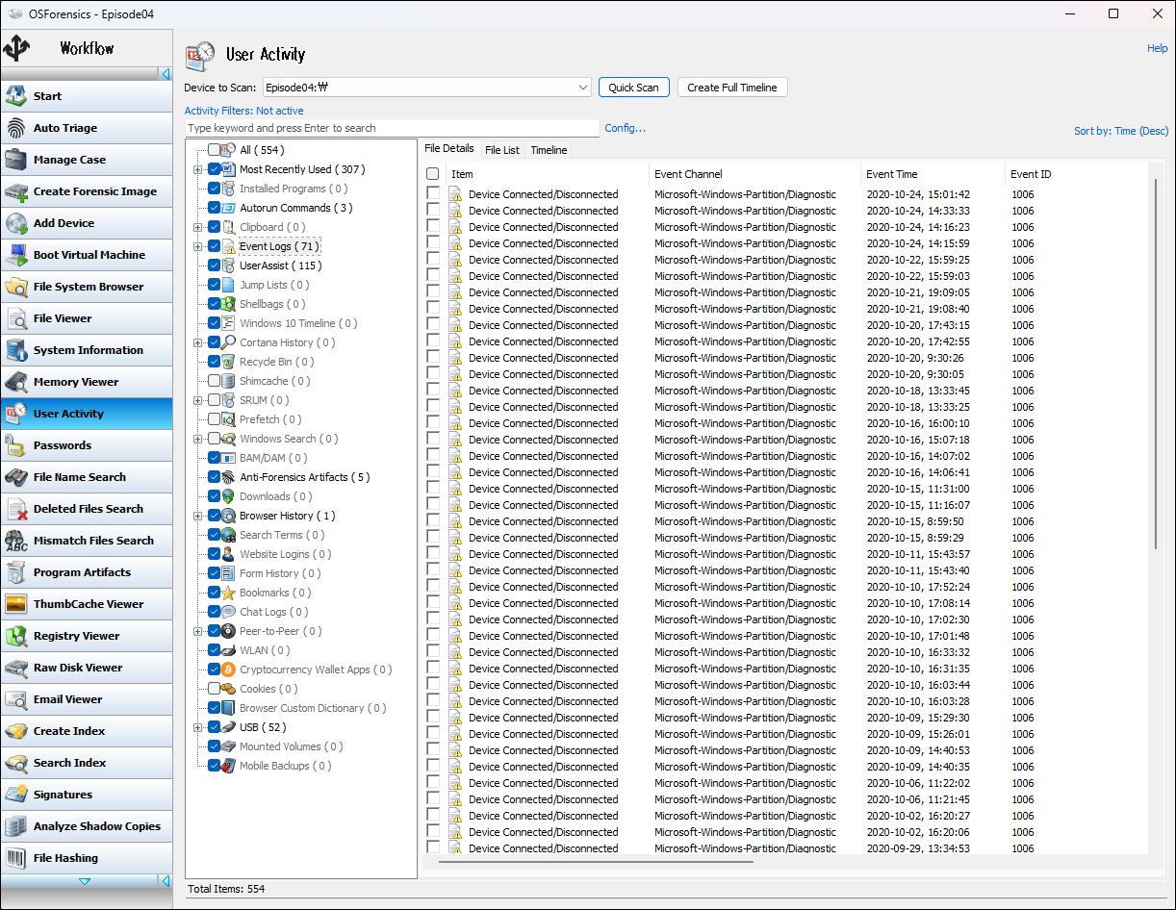Screen dimensions: 1176x910
Task: Expand the Peer-to-Peer node
Action: pyautogui.click(x=198, y=631)
